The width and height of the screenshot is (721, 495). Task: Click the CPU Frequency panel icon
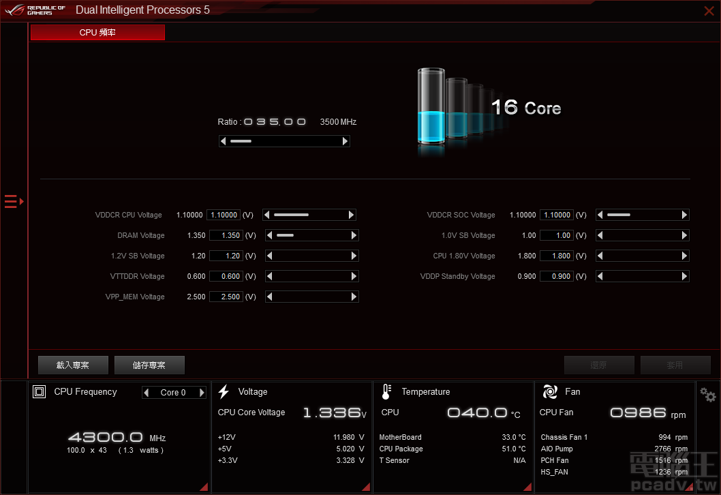tap(39, 391)
